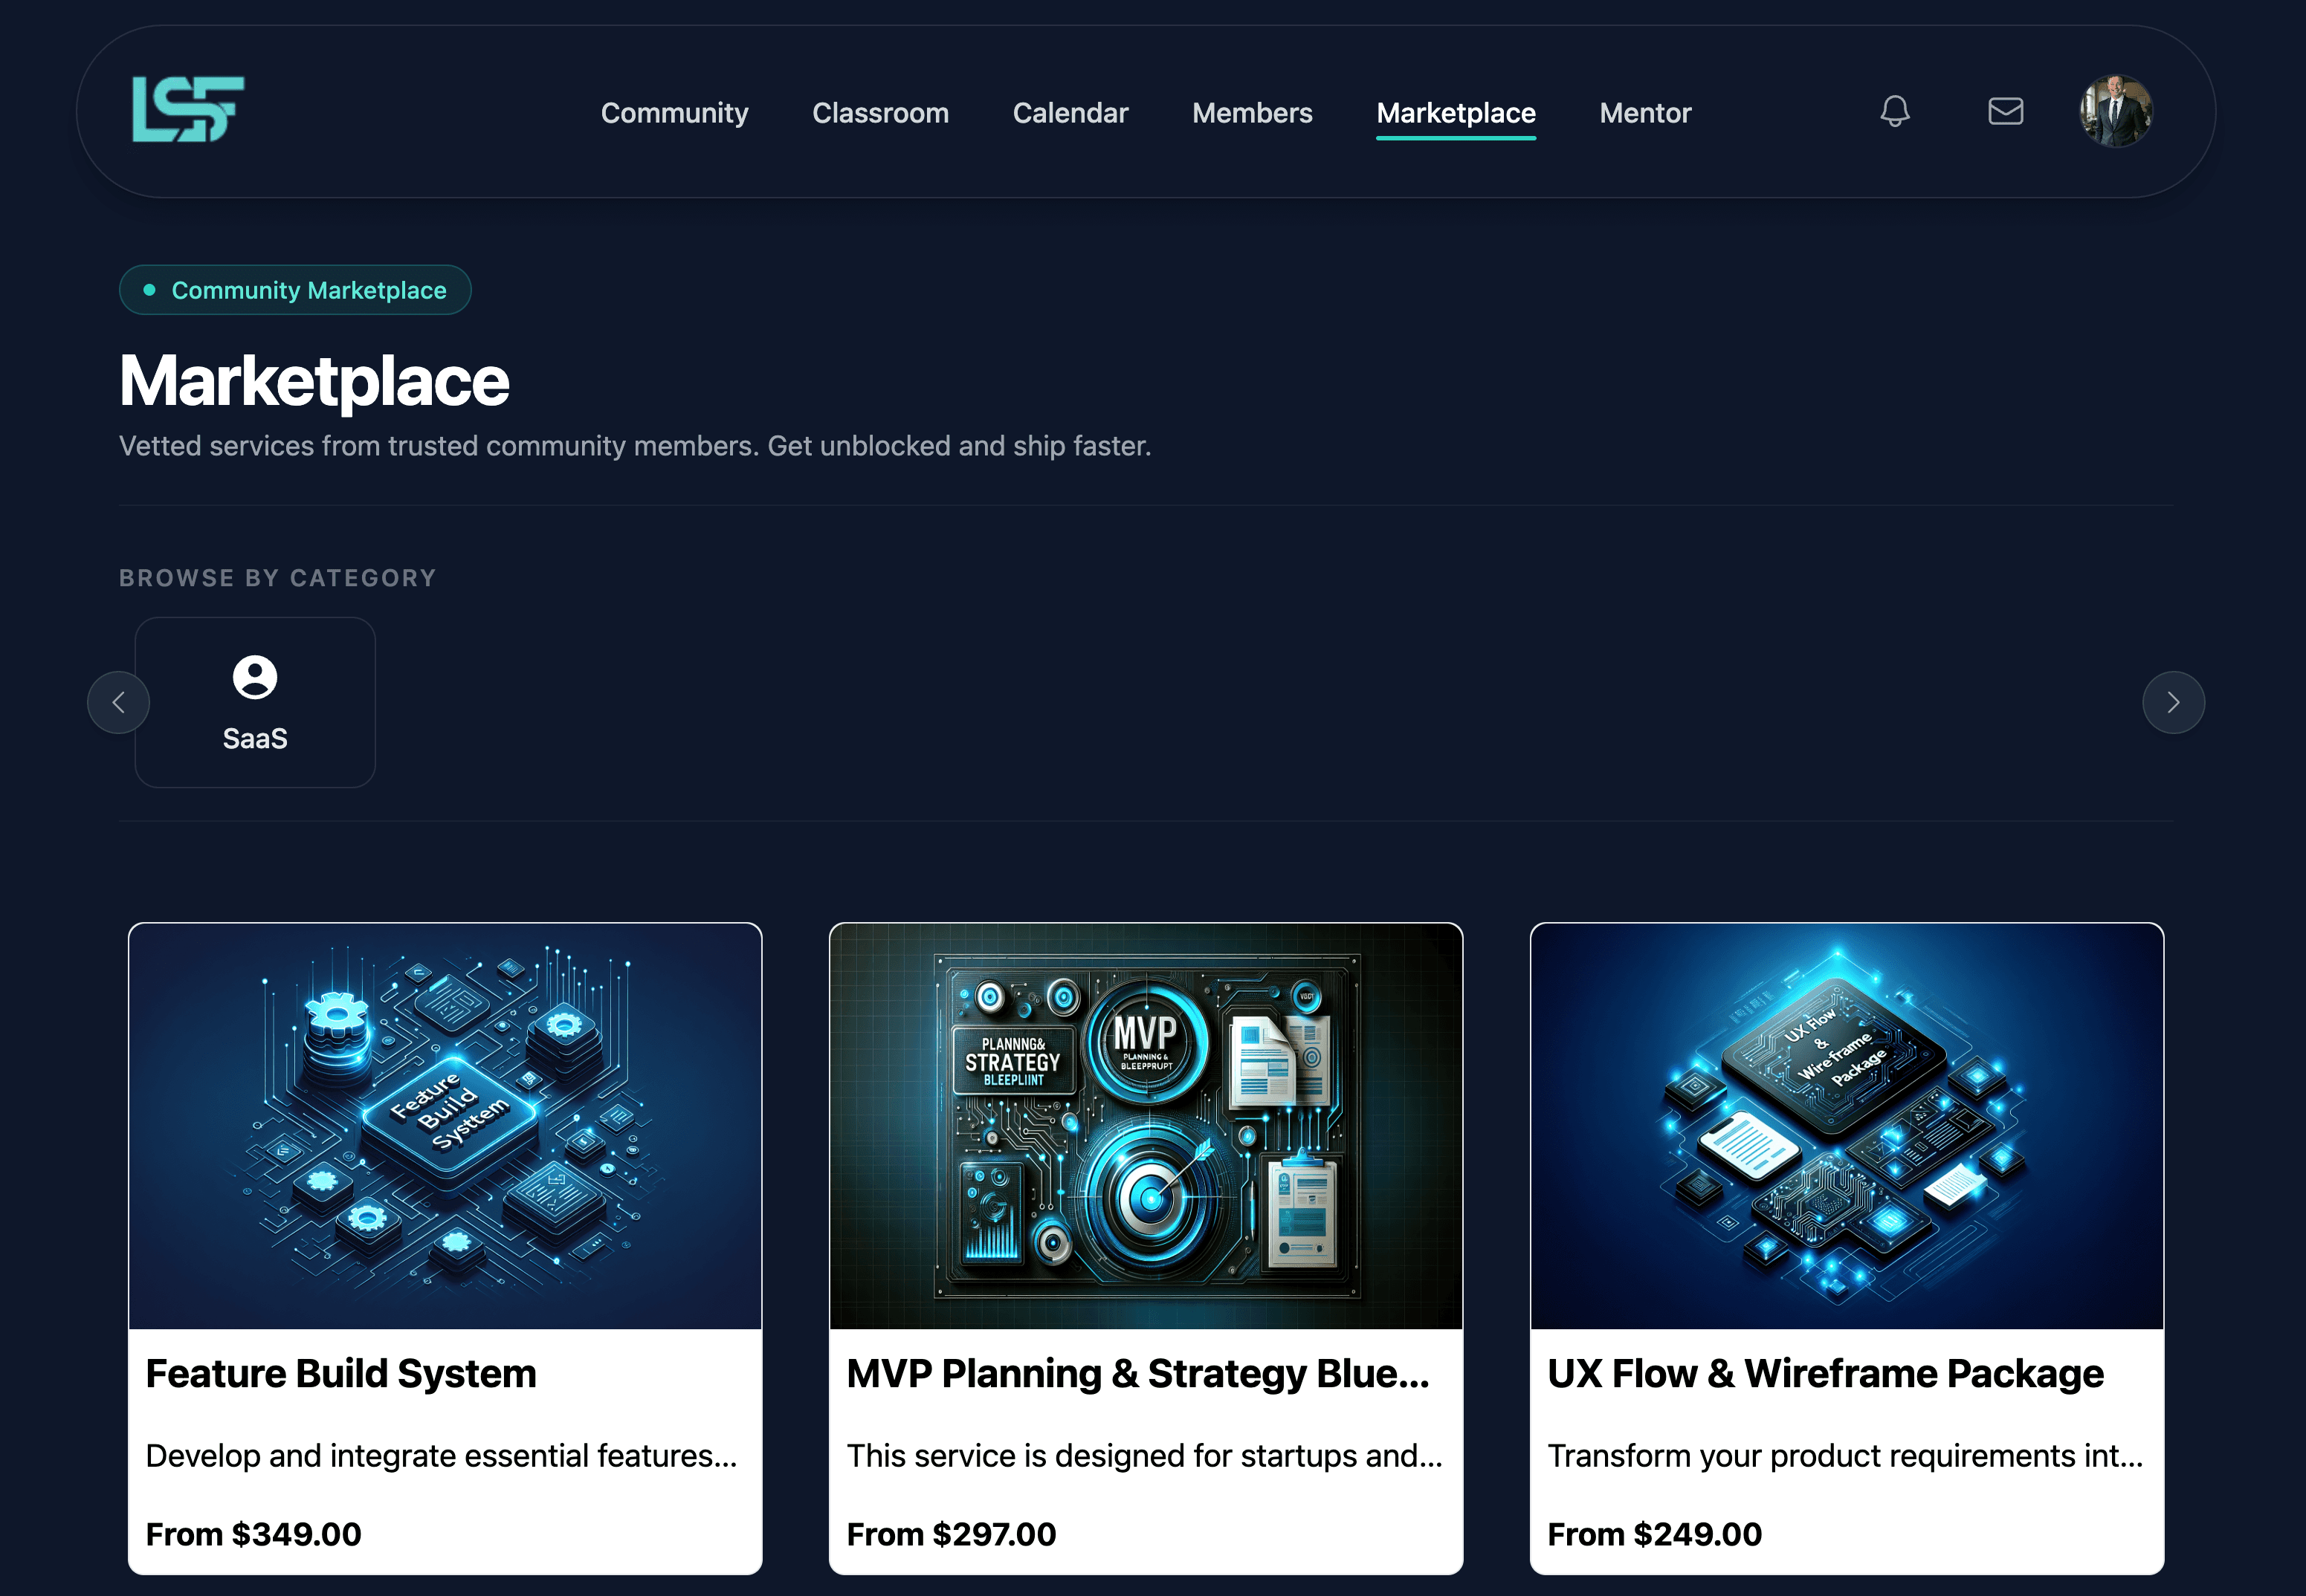Switch to the Classroom tab
Screen dimensions: 2306x1596
[x=880, y=113]
